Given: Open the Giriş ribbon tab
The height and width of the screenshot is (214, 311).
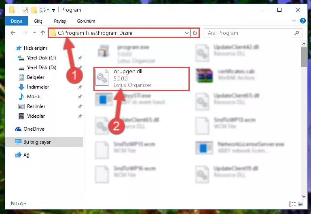Looking at the screenshot, I should 38,21.
